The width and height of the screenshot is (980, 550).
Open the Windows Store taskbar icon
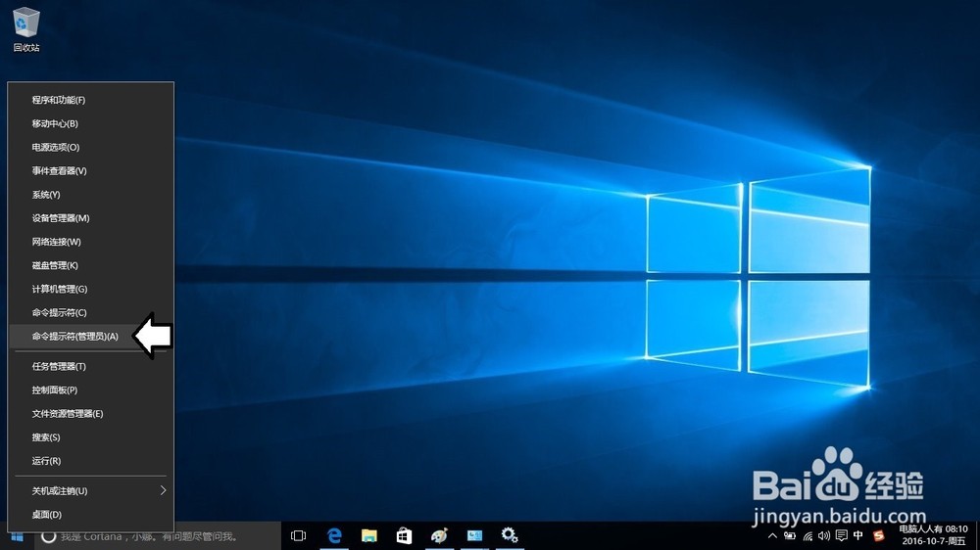(x=405, y=535)
